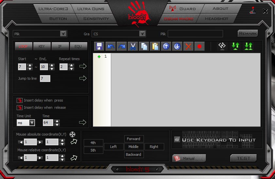Viewport: 275px width, 179px height.
Task: Switch to the Ultra Guns tab
Action: point(91,9)
